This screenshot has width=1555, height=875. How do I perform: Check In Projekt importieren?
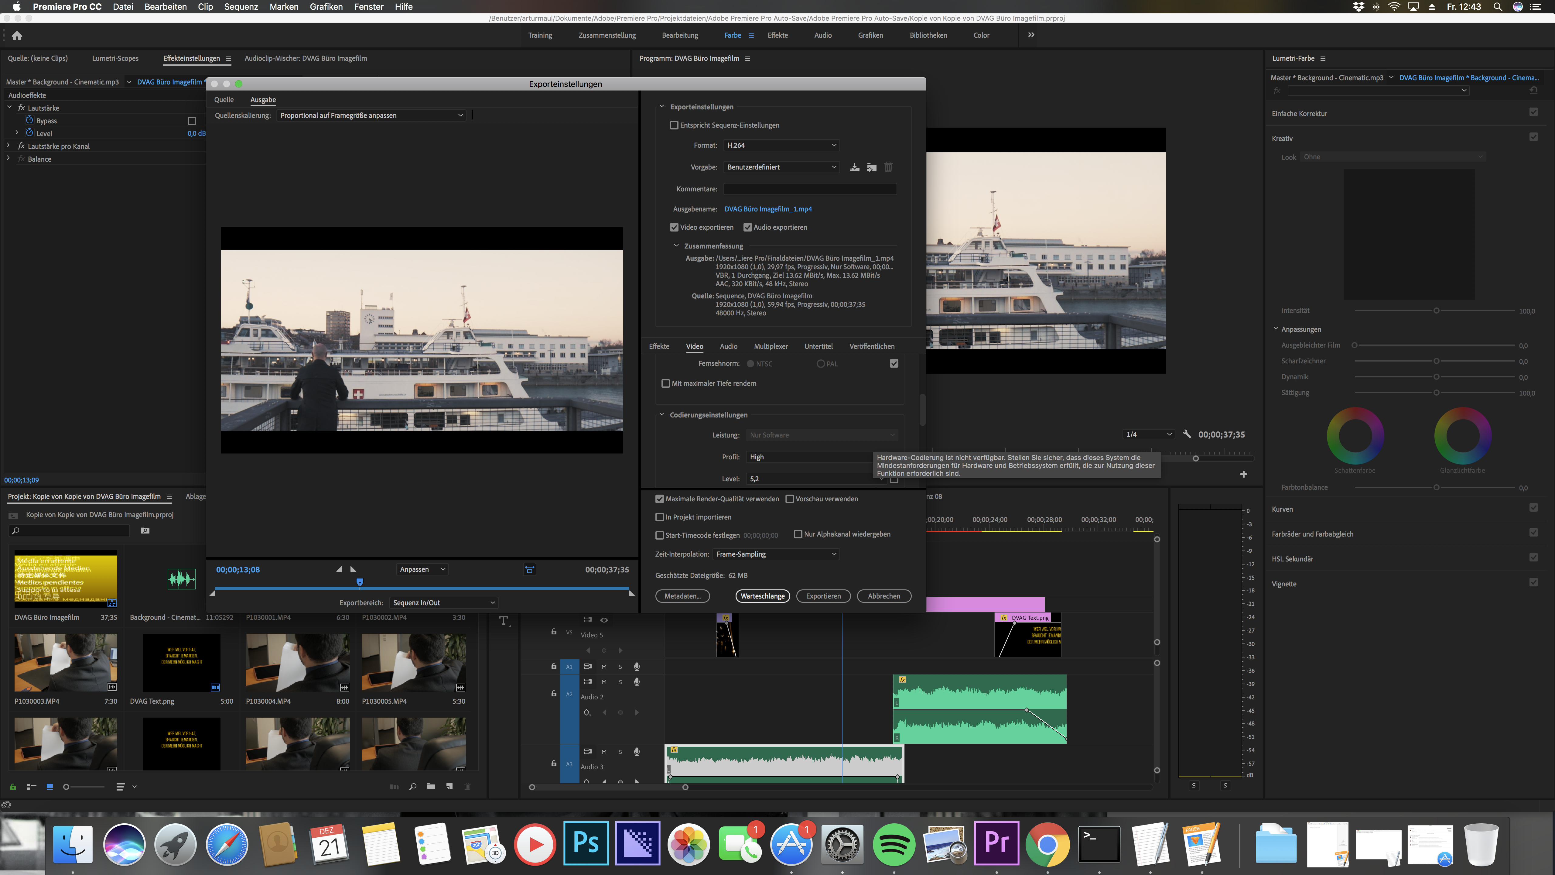tap(660, 517)
